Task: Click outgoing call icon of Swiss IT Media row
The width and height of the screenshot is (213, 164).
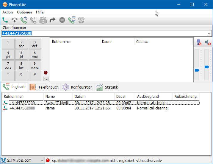Action: pyautogui.click(x=5, y=103)
